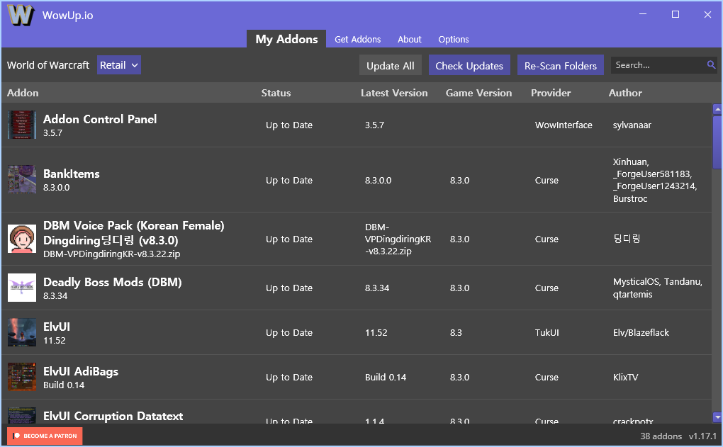Click the WowInterface provider cell
Image resolution: width=723 pixels, height=447 pixels.
pos(564,125)
